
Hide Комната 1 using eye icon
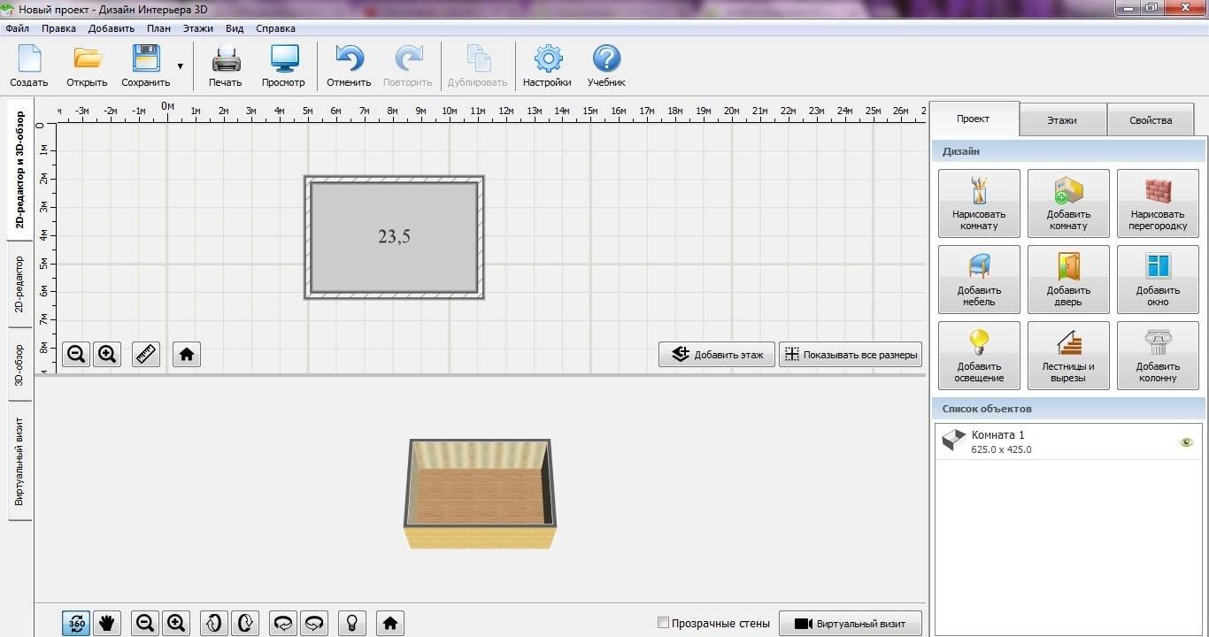(1187, 442)
